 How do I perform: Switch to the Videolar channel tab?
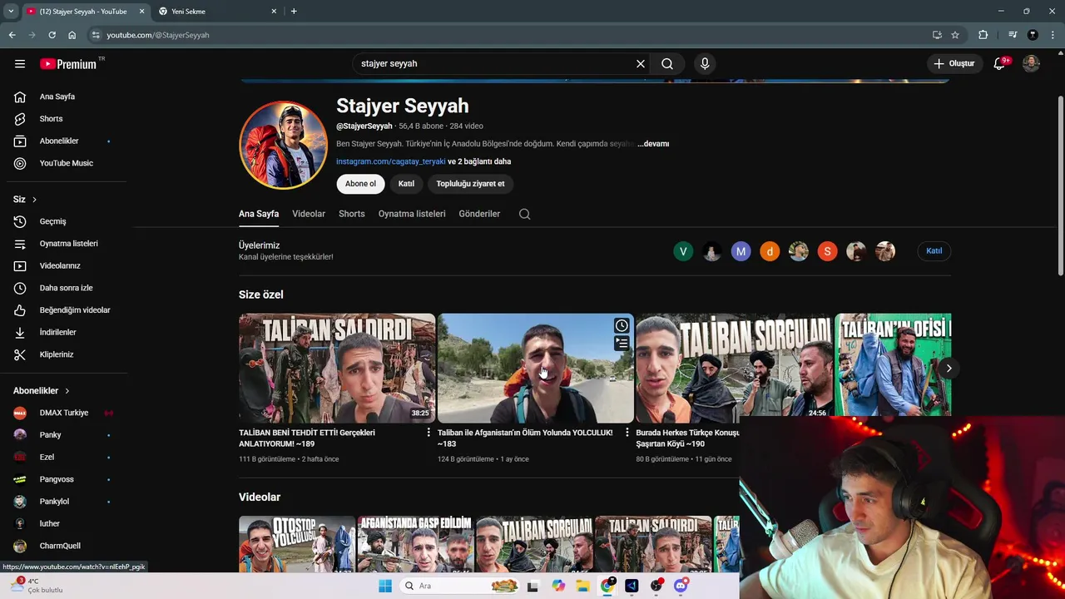pos(309,214)
